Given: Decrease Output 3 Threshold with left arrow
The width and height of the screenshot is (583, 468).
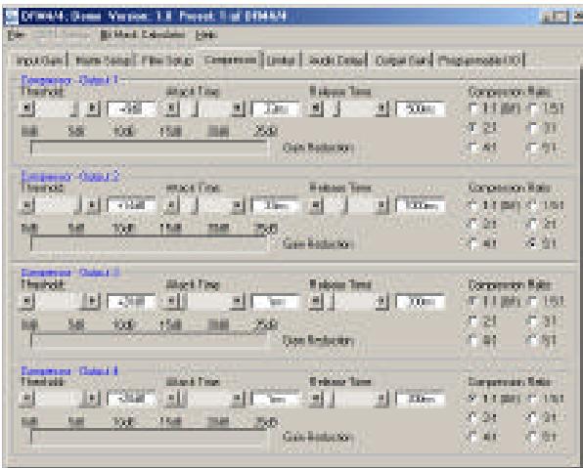Looking at the screenshot, I should tap(26, 302).
